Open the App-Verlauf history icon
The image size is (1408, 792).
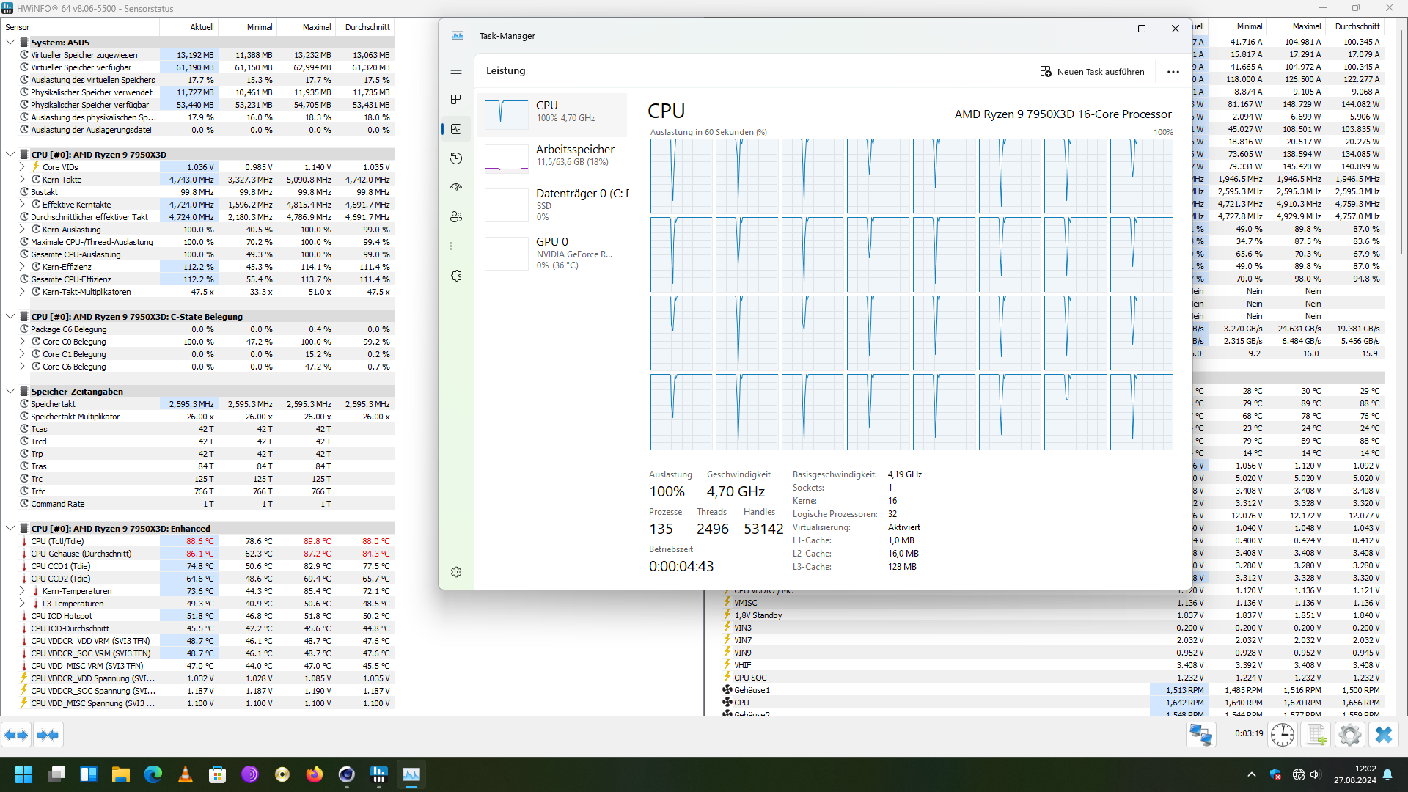(x=456, y=158)
